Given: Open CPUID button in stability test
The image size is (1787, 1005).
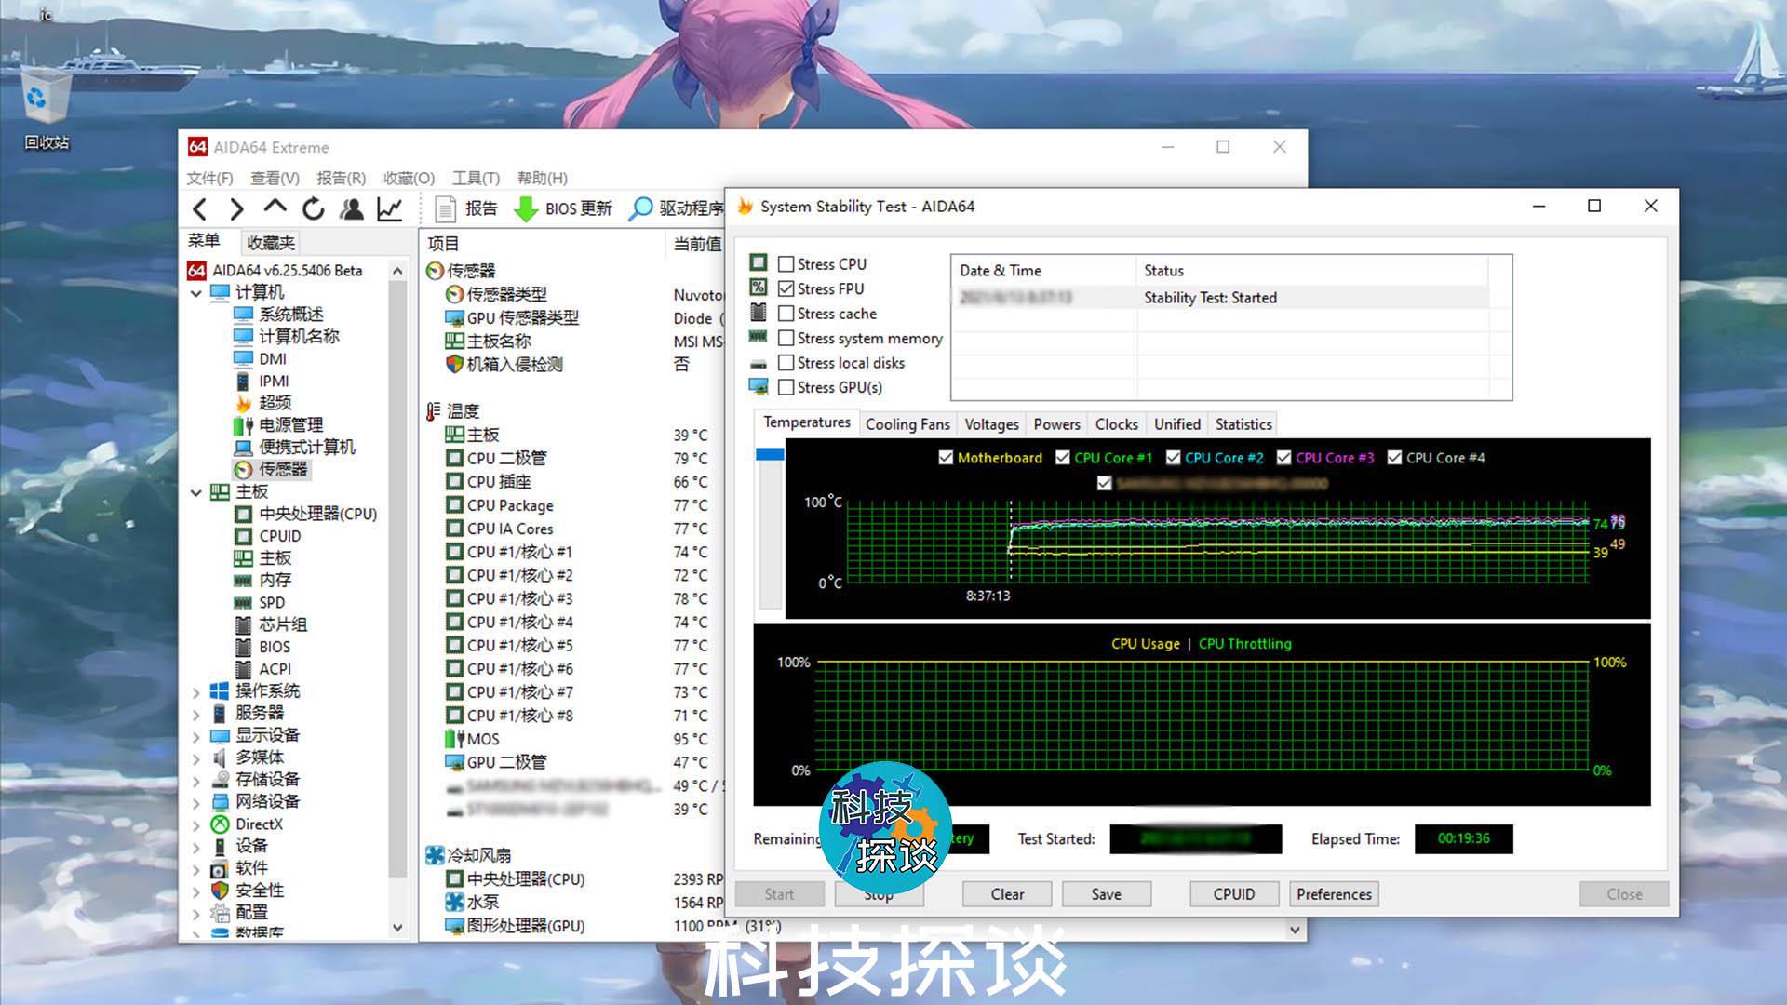Looking at the screenshot, I should click(1234, 894).
